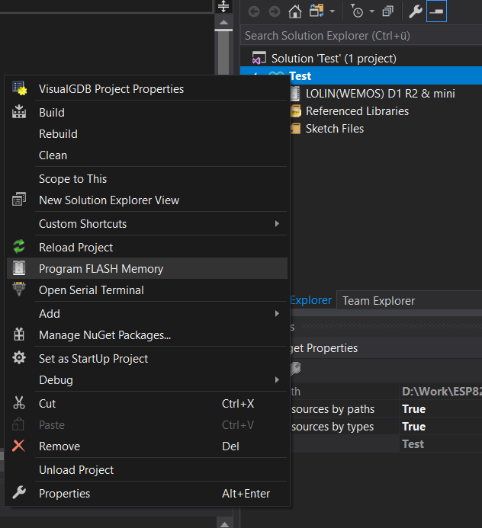The height and width of the screenshot is (528, 482).
Task: Click the green Reload Project icon
Action: 19,247
